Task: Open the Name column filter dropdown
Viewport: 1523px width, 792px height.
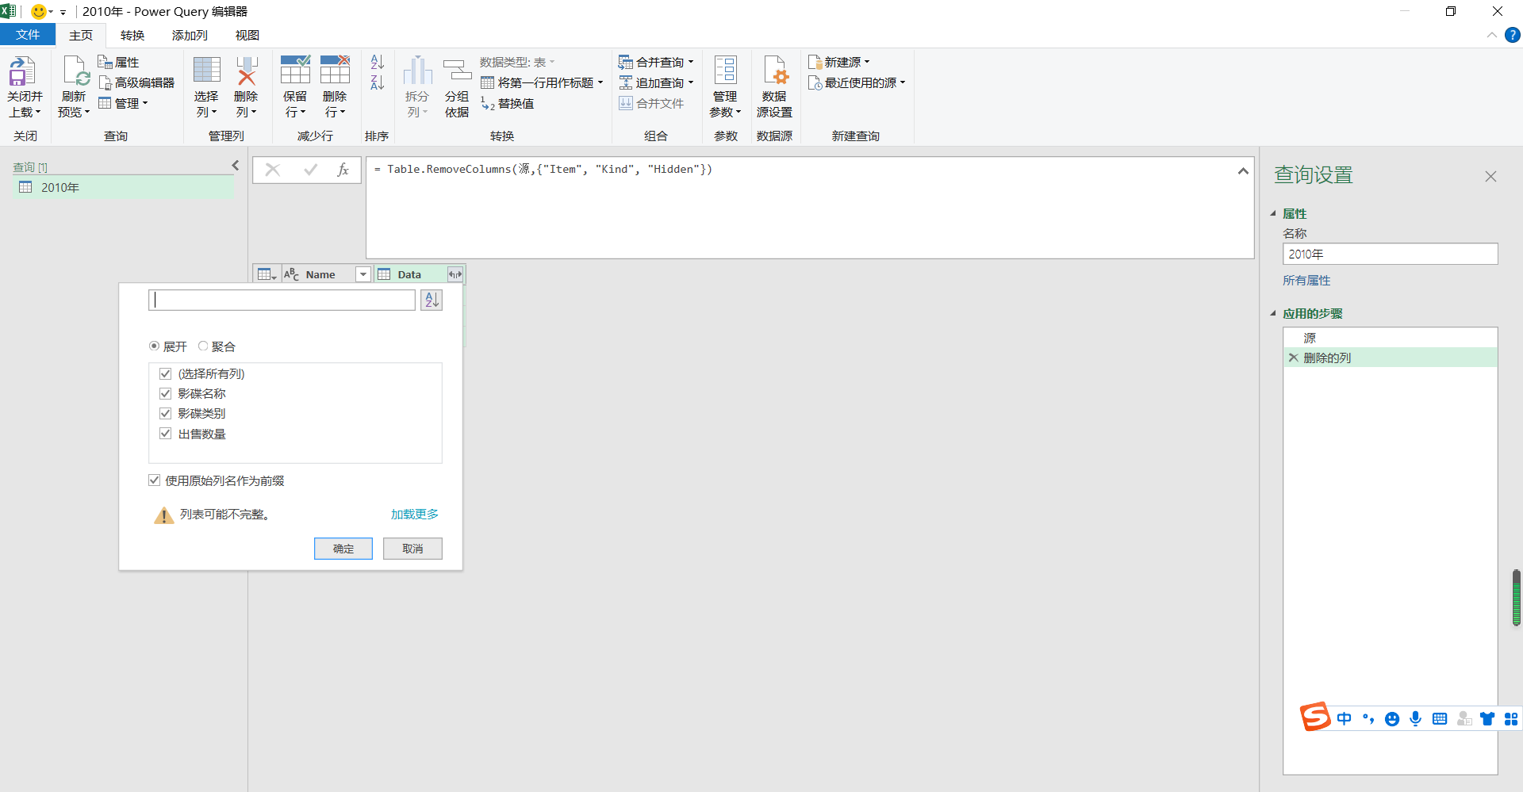Action: pyautogui.click(x=363, y=274)
